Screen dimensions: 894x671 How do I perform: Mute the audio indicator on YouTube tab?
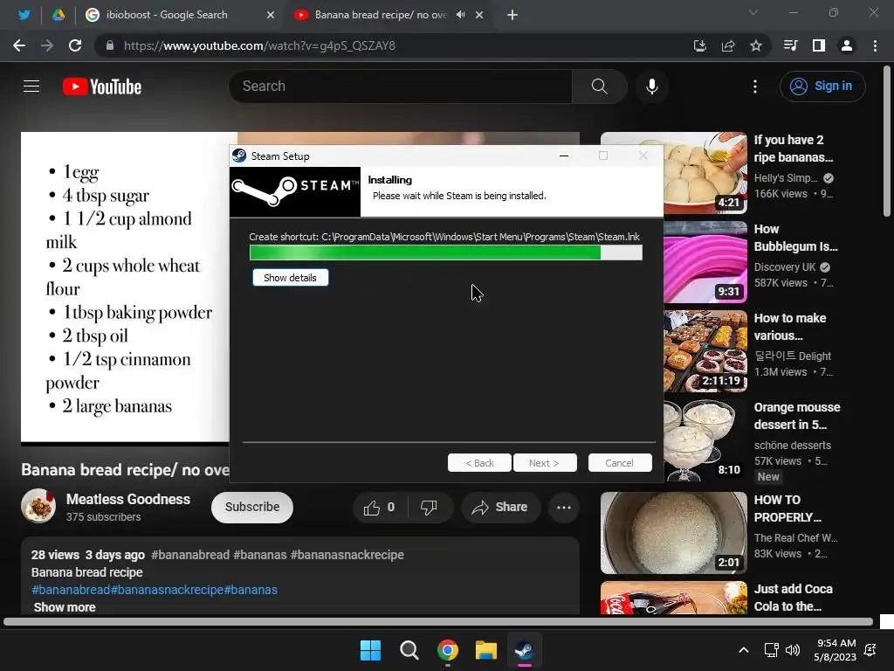tap(461, 15)
